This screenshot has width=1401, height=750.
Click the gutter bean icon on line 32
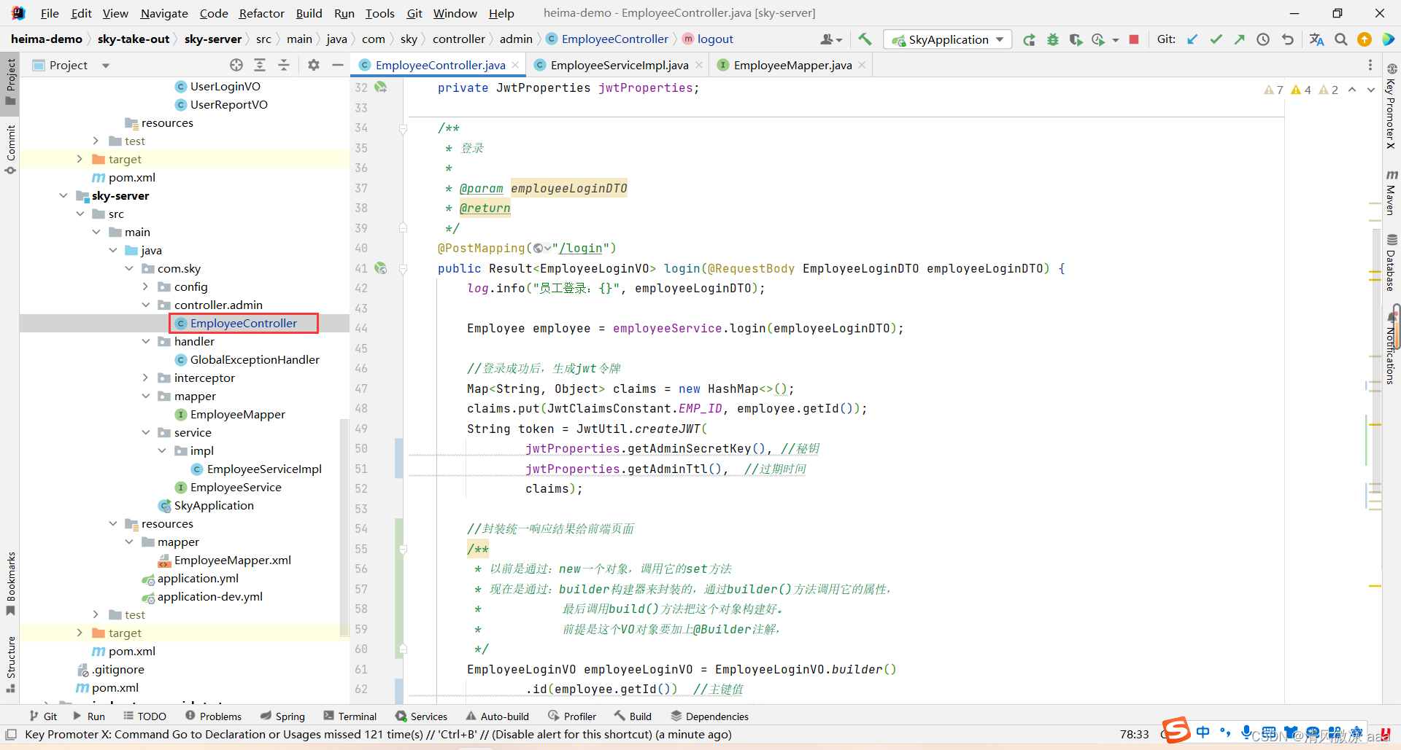(381, 87)
